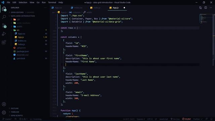
Task: Click the errors and warnings counter
Action: 23,119
